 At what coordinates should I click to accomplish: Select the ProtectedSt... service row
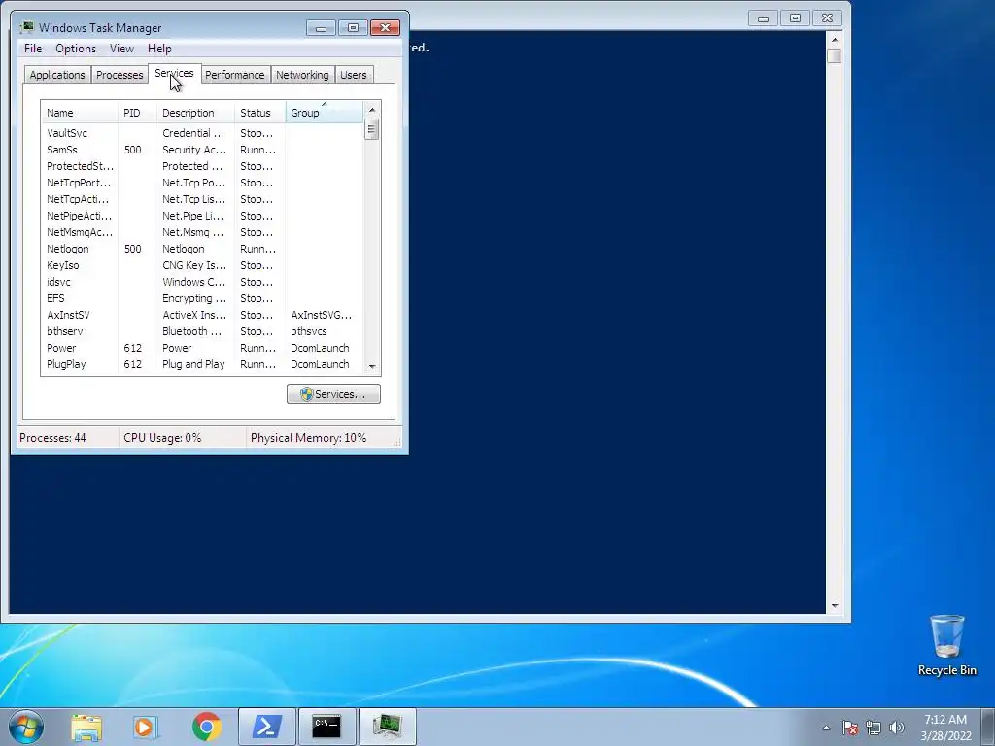[202, 166]
